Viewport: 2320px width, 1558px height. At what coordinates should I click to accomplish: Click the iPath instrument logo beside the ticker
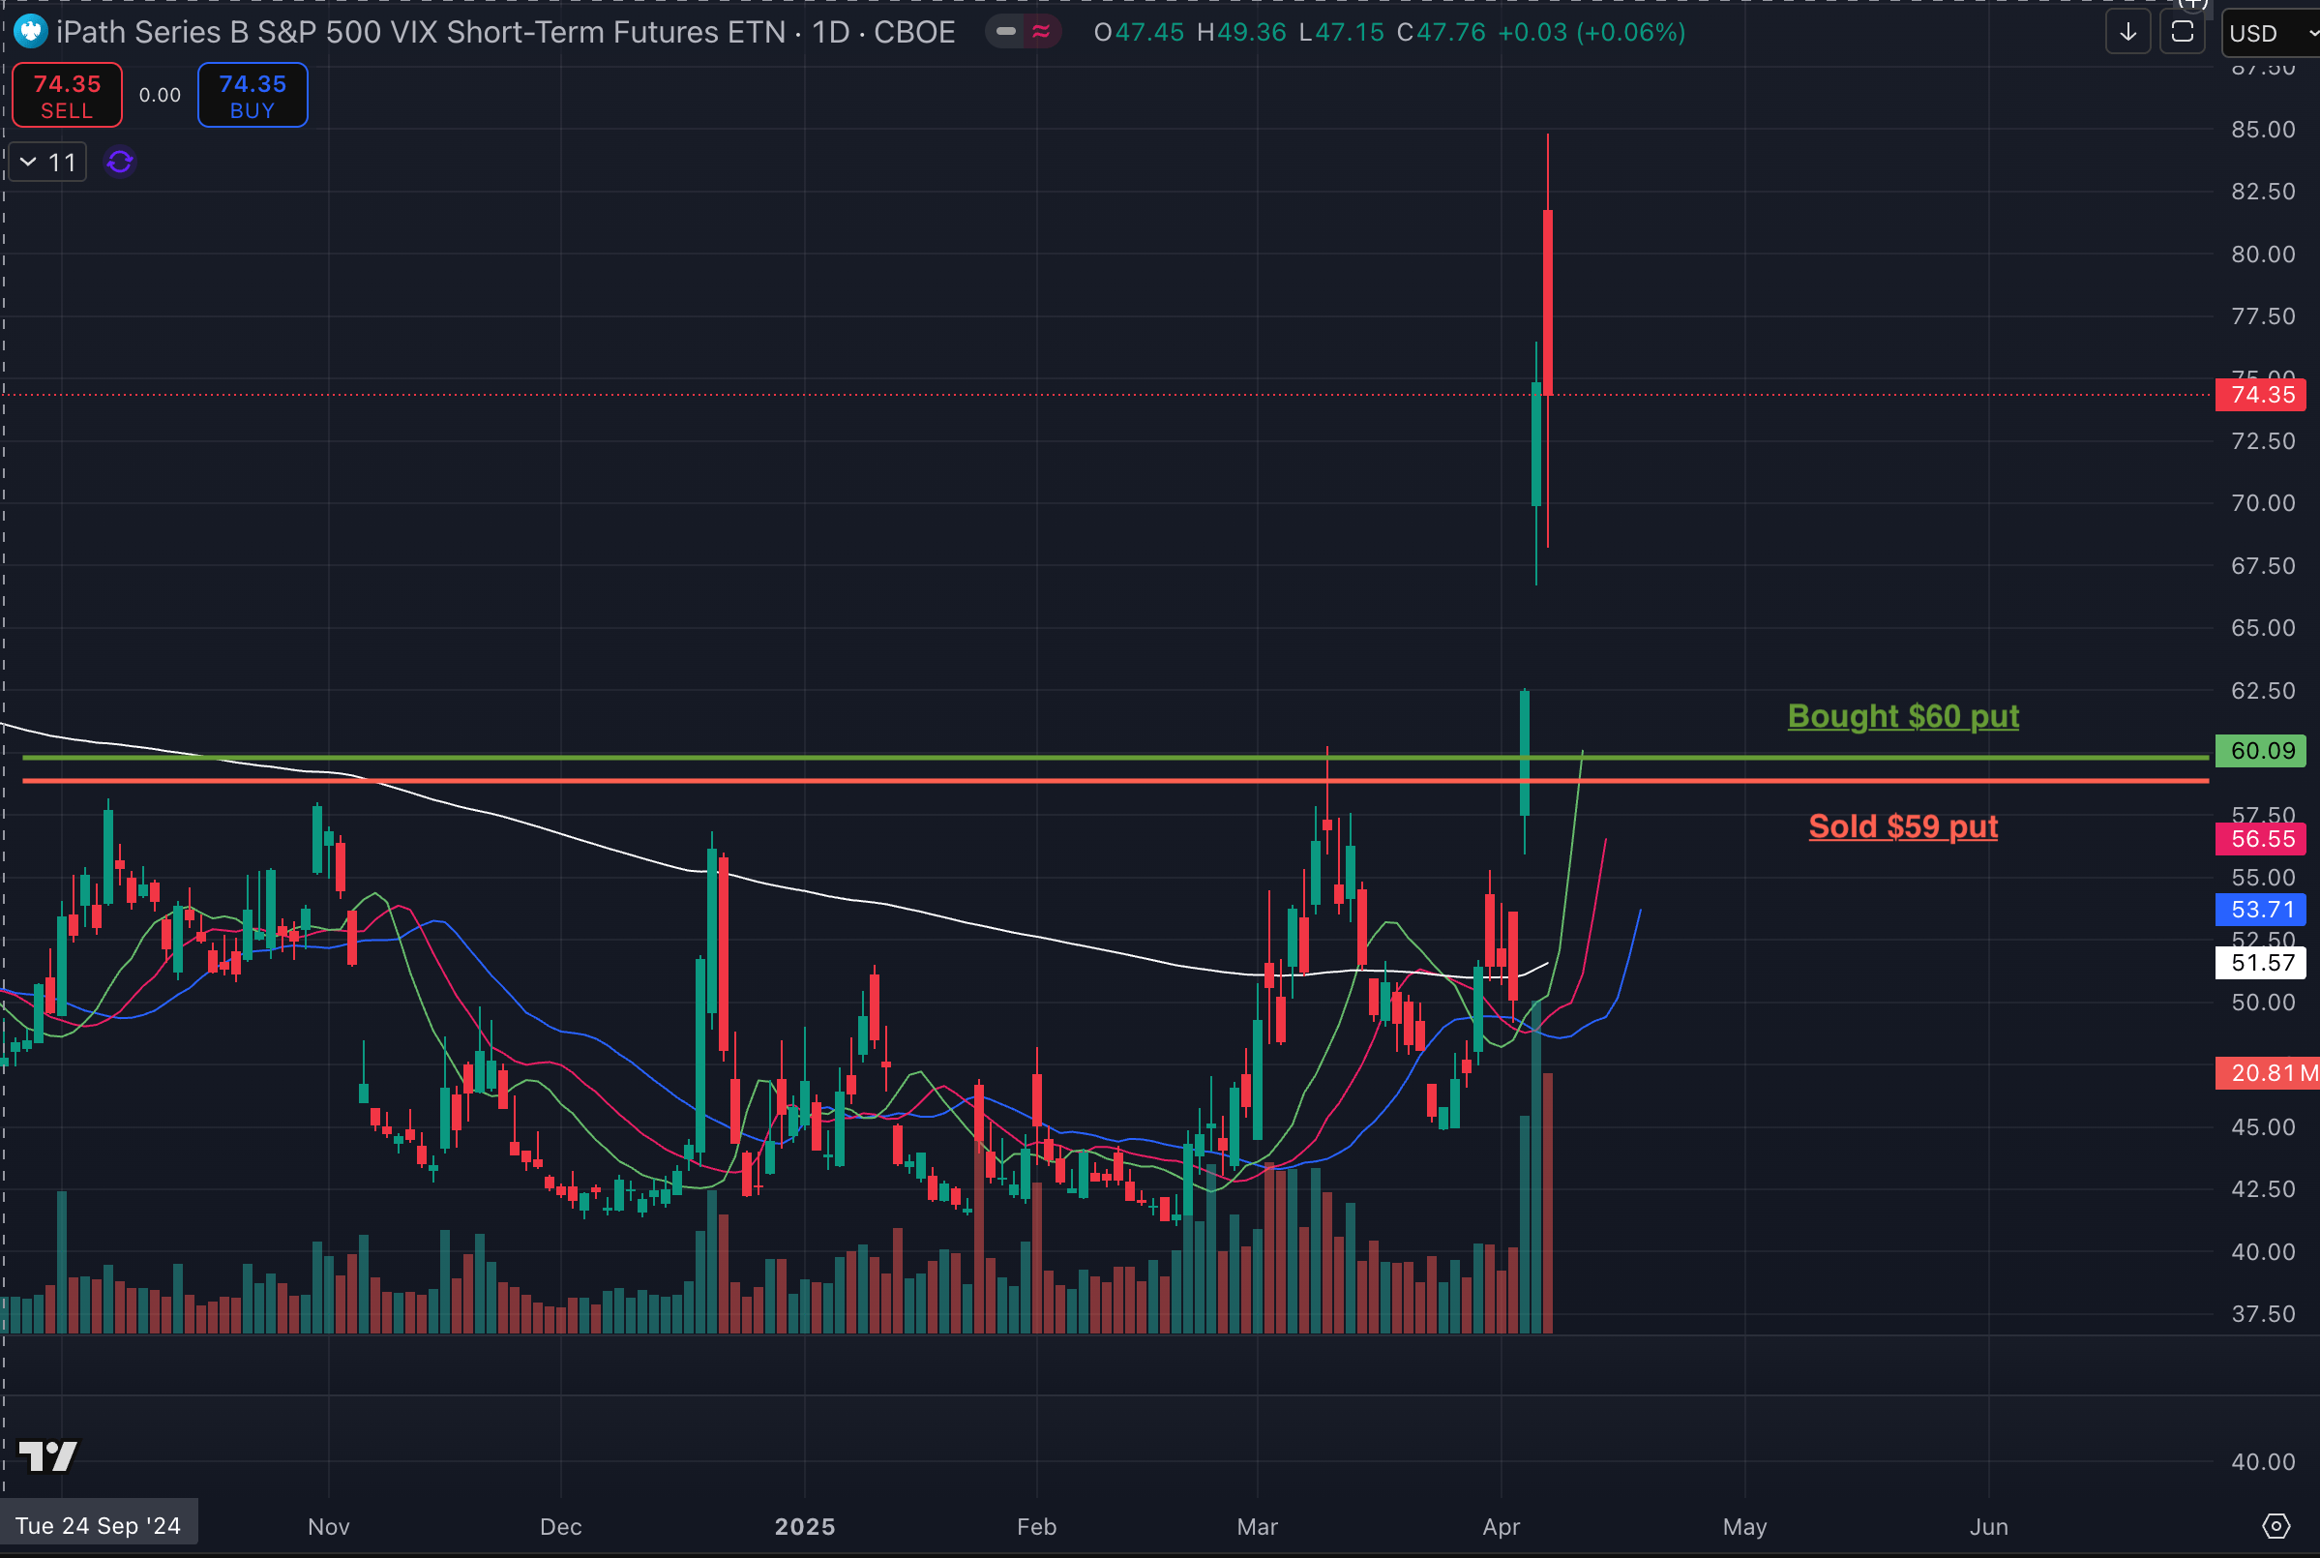click(29, 31)
